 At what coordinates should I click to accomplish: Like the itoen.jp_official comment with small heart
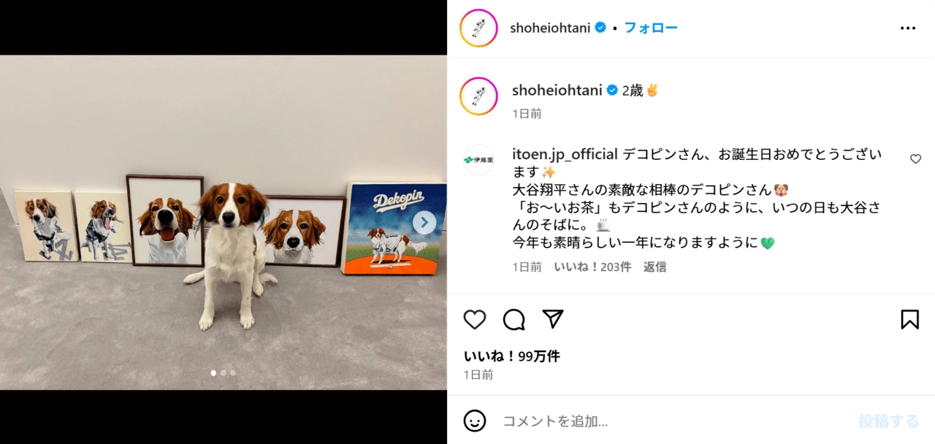click(x=915, y=159)
